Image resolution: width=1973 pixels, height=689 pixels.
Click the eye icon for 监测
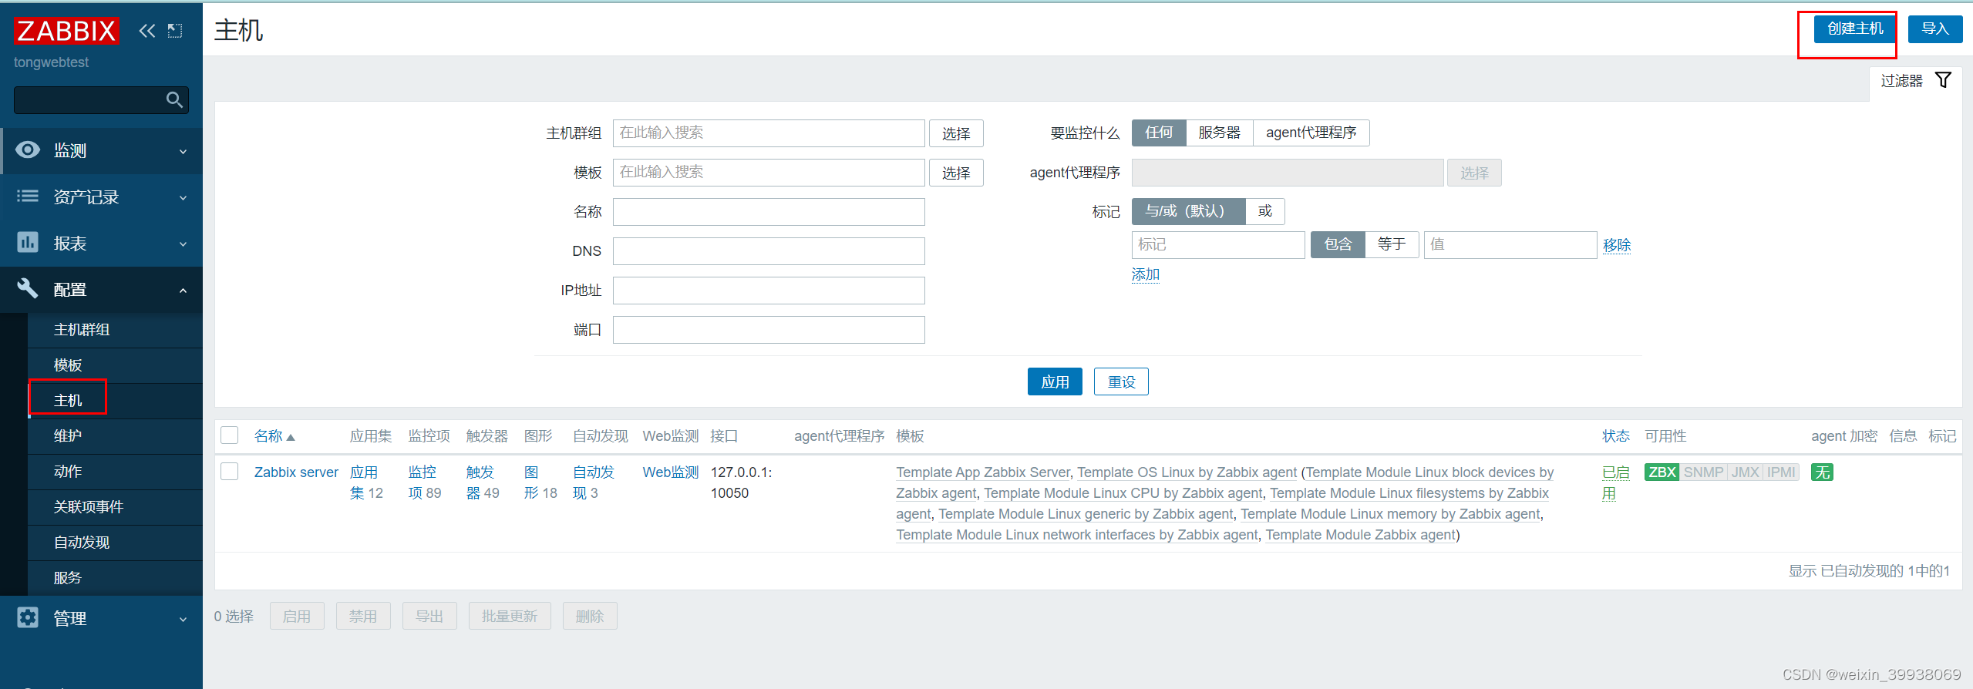click(28, 150)
